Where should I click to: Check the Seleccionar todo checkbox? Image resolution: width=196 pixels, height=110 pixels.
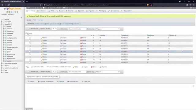click(x=32, y=67)
